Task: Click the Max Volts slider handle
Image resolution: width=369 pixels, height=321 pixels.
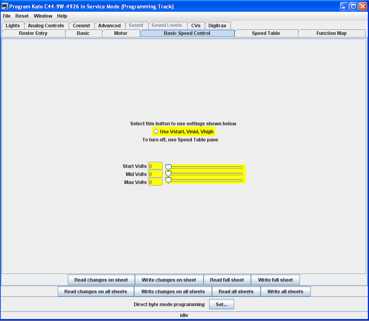Action: [169, 180]
